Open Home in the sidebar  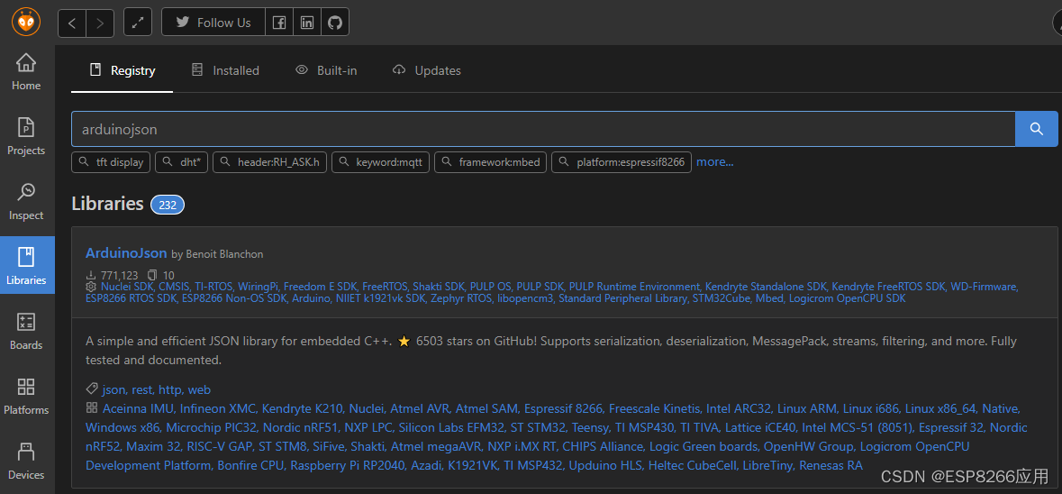(x=26, y=72)
